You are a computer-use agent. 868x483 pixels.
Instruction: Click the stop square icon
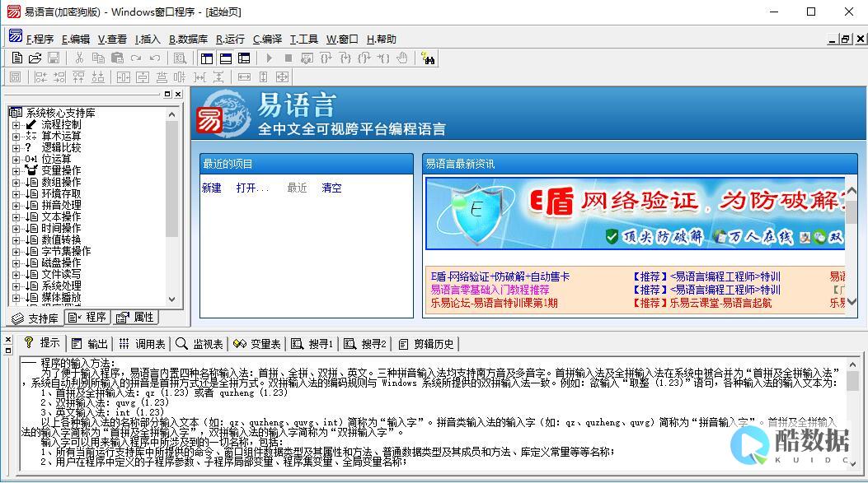point(288,58)
